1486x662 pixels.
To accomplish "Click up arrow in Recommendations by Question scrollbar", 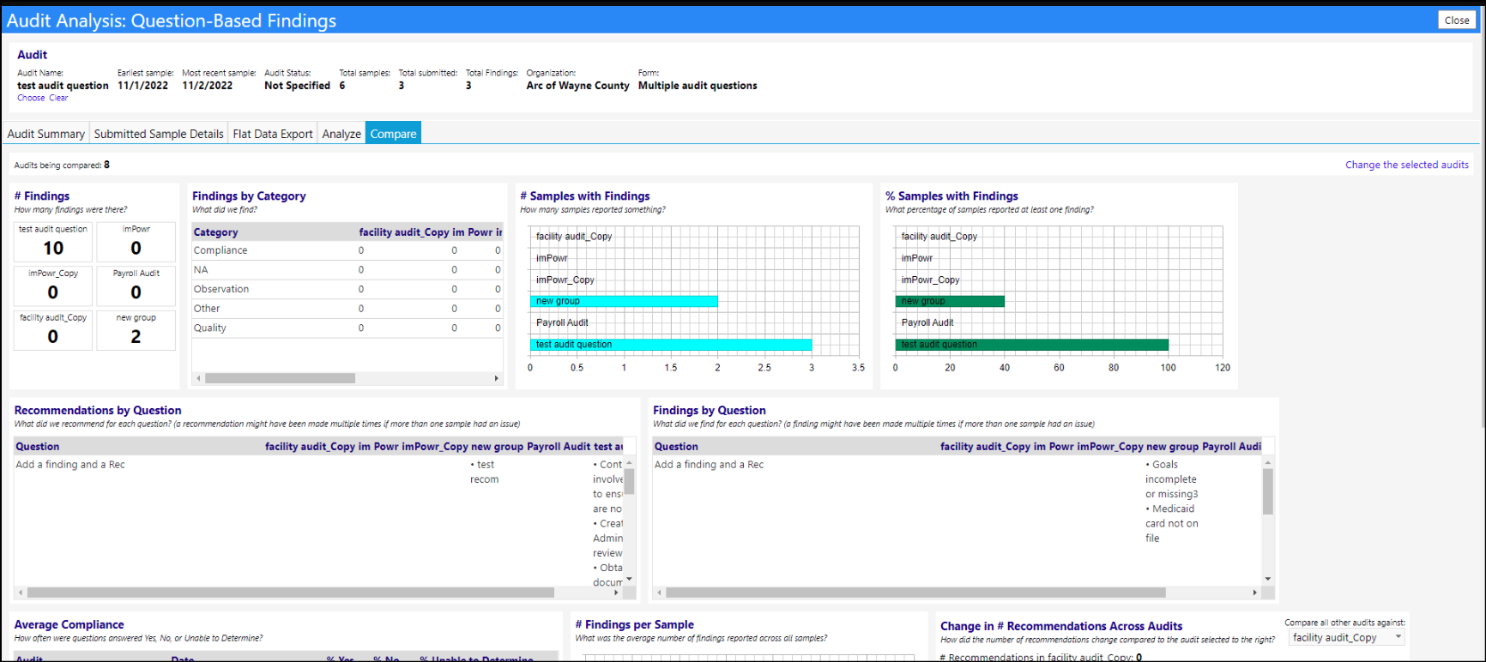I will (629, 463).
